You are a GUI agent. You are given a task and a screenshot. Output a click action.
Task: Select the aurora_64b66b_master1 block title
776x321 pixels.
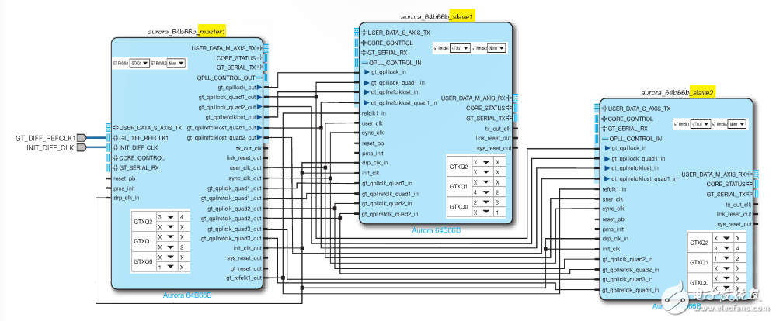[x=186, y=32]
